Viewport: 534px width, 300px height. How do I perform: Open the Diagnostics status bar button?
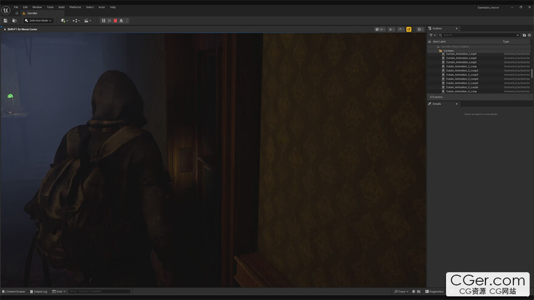pyautogui.click(x=434, y=292)
